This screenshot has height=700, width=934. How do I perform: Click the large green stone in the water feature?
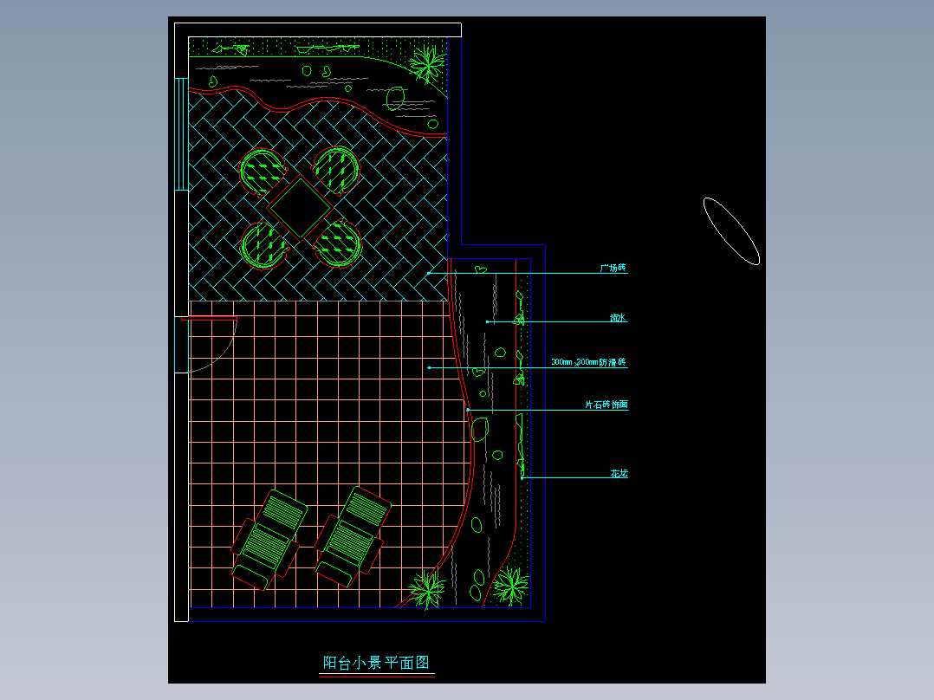pos(479,429)
